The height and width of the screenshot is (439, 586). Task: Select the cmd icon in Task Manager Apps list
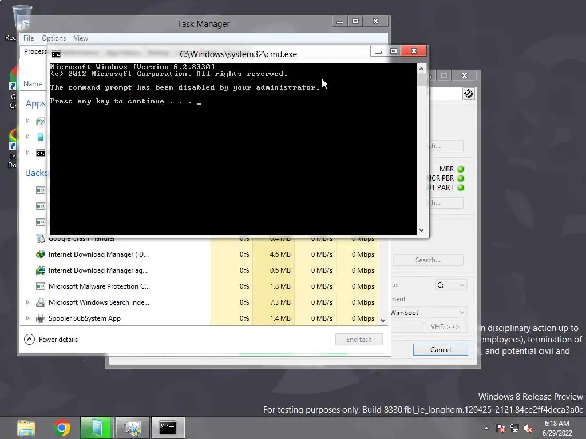[x=41, y=153]
